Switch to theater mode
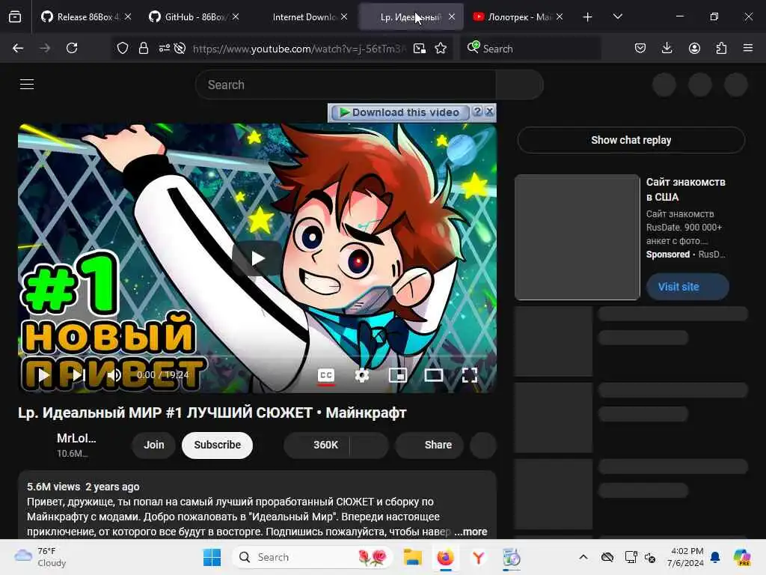 pyautogui.click(x=433, y=376)
